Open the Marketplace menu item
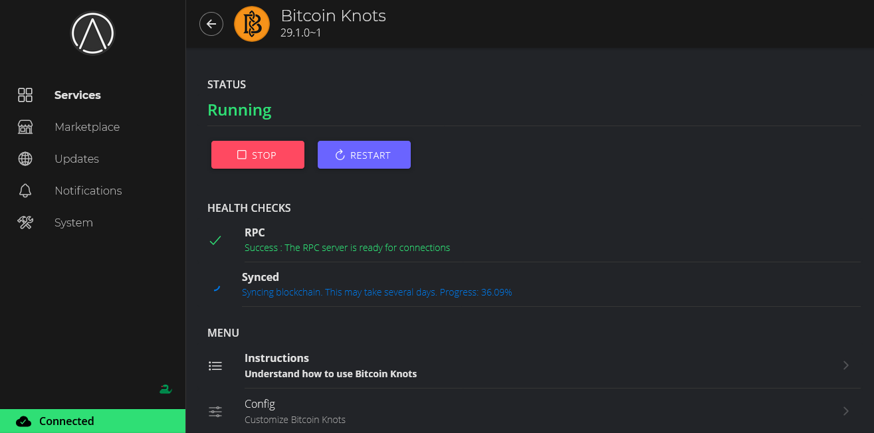The image size is (874, 433). click(87, 127)
